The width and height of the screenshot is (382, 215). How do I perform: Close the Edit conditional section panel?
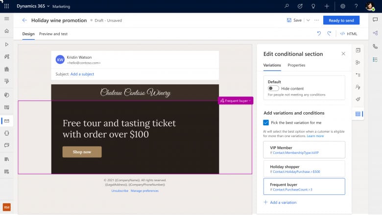343,53
